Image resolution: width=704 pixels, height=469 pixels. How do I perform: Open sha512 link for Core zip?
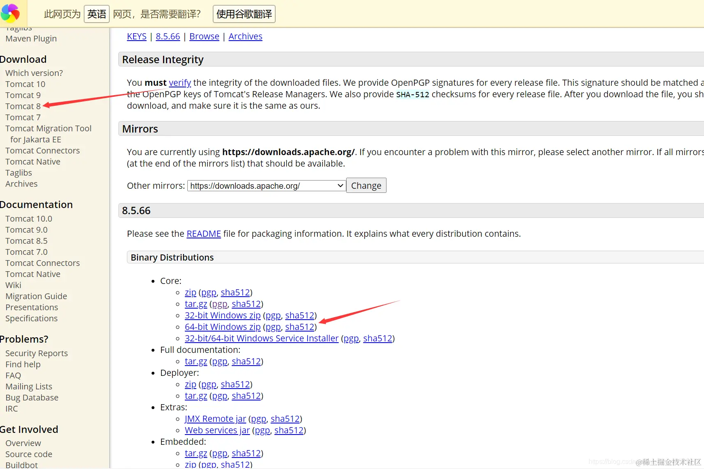(235, 293)
